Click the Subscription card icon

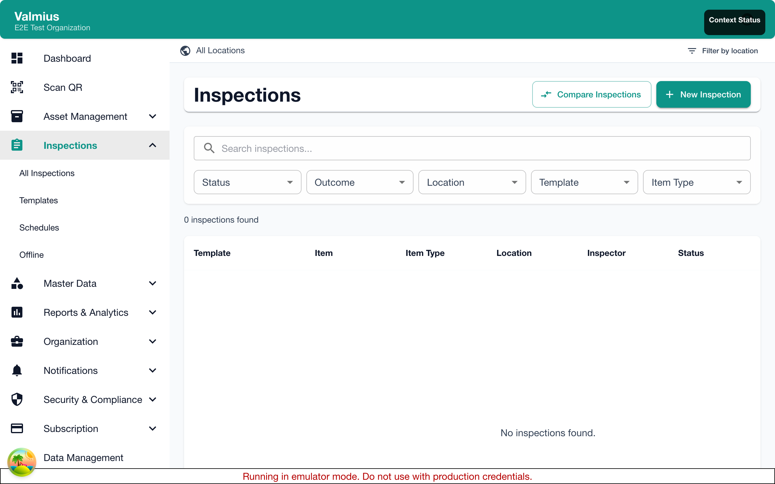click(x=17, y=428)
